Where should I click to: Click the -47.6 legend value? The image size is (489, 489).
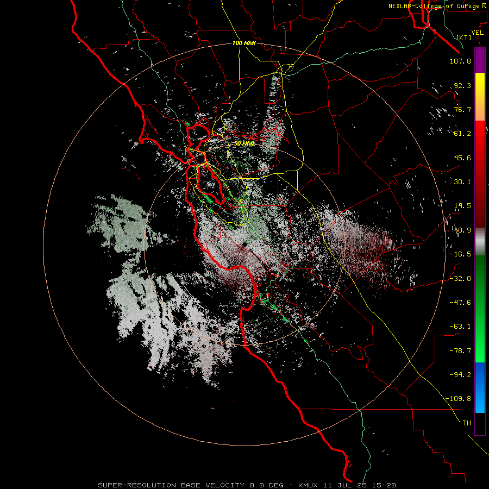pyautogui.click(x=460, y=303)
